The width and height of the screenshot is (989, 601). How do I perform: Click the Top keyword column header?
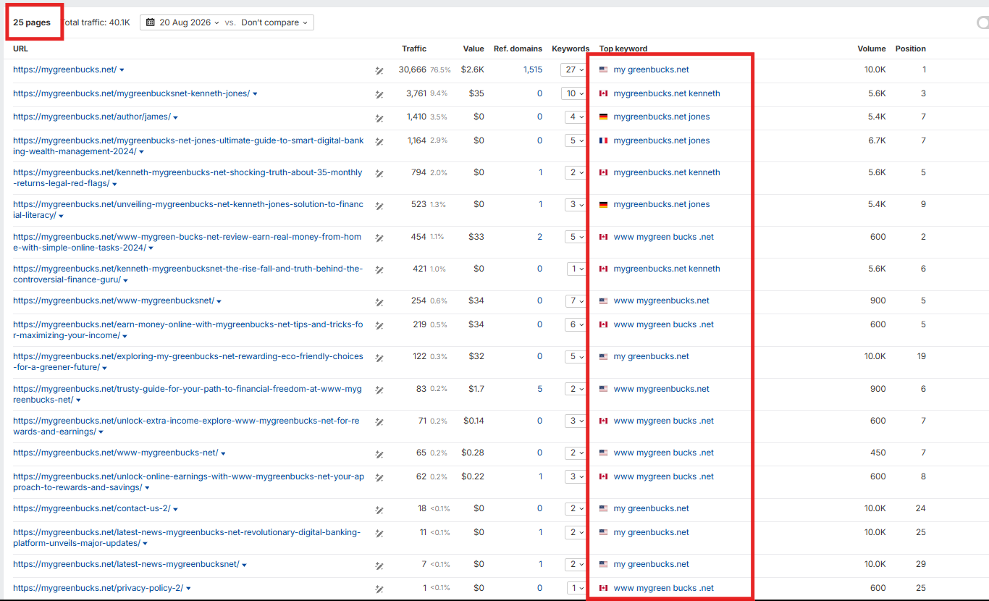[x=623, y=49]
